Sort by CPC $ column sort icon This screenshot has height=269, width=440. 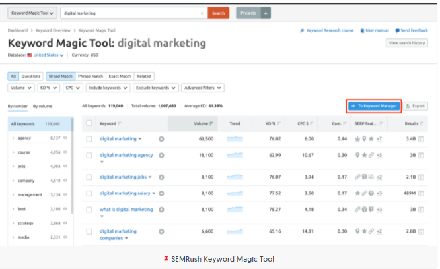[x=311, y=123]
